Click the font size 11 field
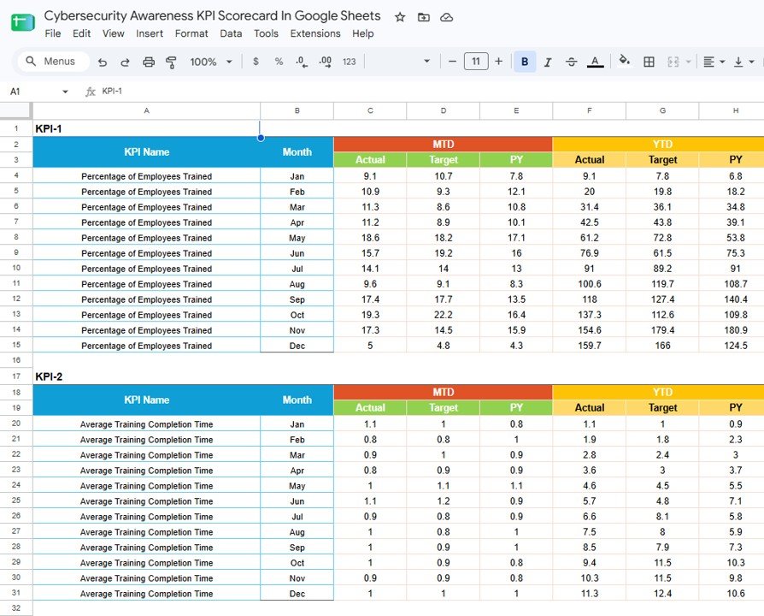This screenshot has width=764, height=616. point(476,62)
